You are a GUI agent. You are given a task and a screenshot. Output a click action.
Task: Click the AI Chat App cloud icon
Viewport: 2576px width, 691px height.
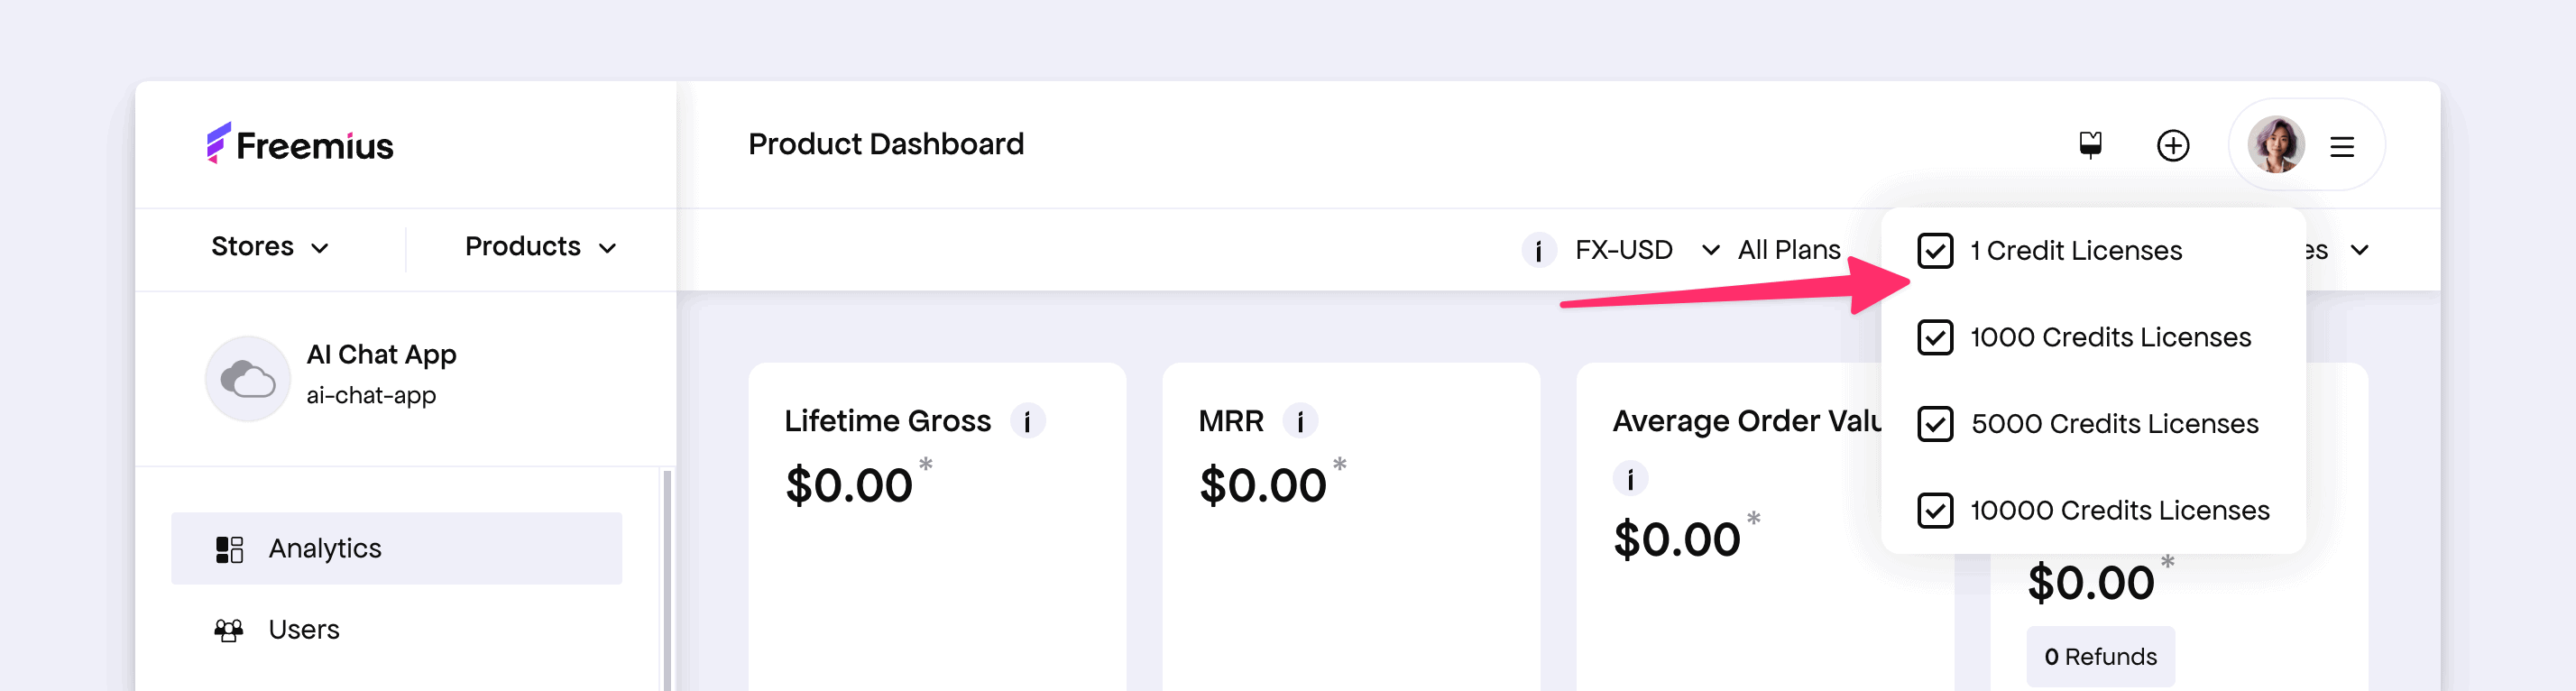pyautogui.click(x=248, y=379)
